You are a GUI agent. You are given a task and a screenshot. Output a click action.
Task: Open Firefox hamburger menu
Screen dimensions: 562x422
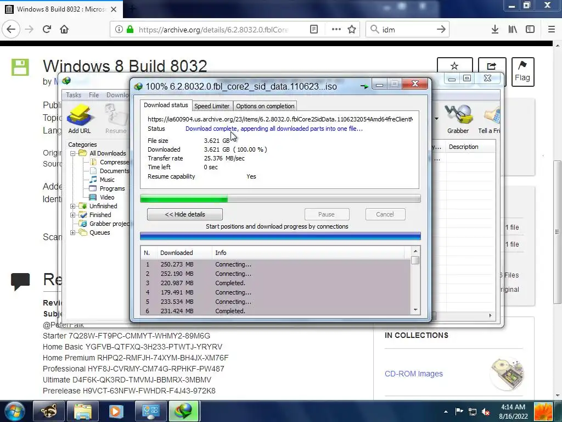click(551, 30)
